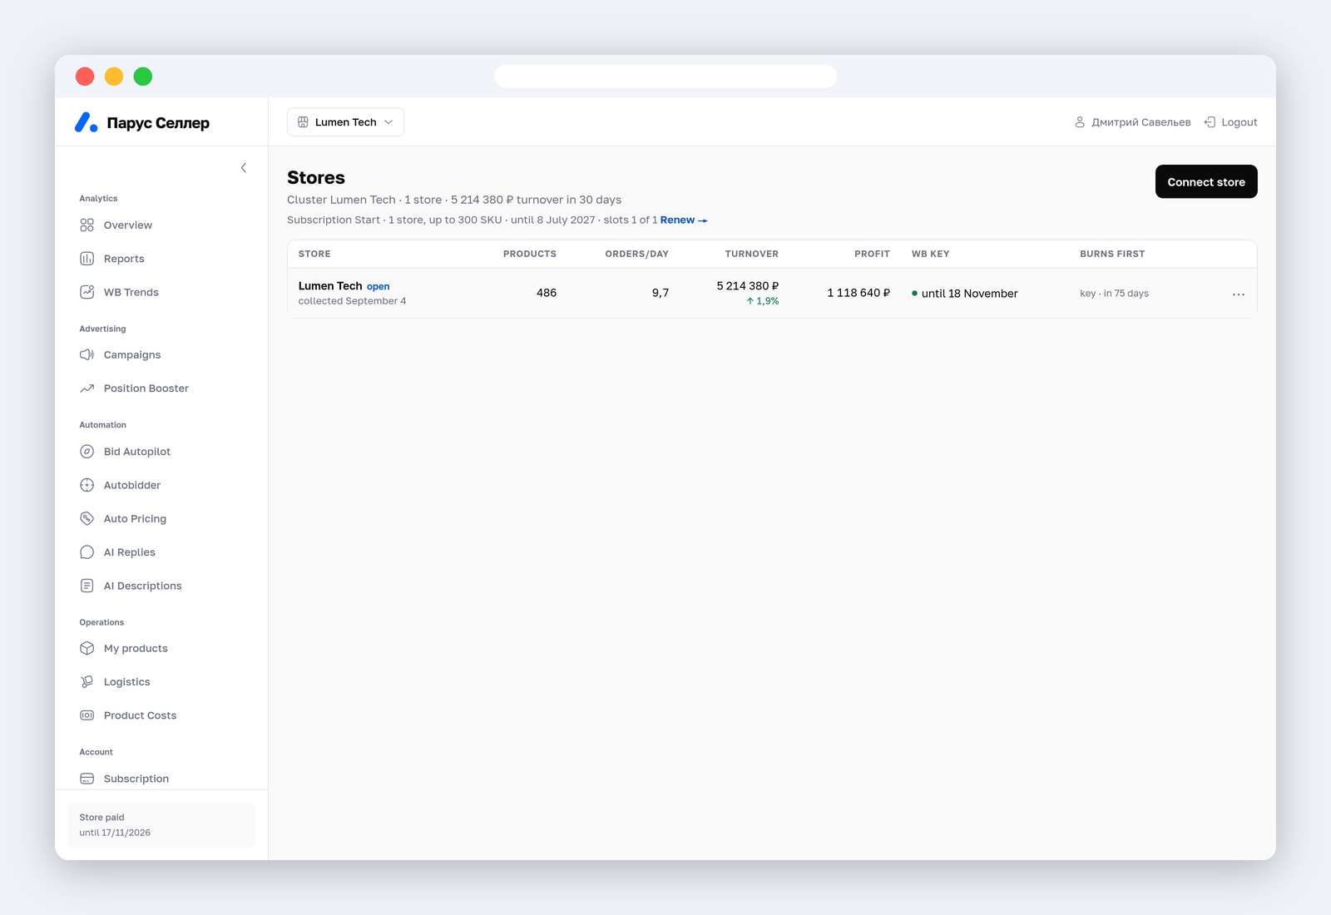1331x915 pixels.
Task: Click the store icon in Lumen Tech selector
Action: (303, 122)
